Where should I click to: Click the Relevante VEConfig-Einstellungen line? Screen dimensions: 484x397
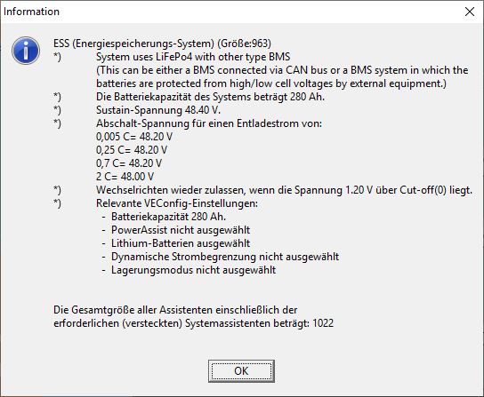(x=176, y=203)
